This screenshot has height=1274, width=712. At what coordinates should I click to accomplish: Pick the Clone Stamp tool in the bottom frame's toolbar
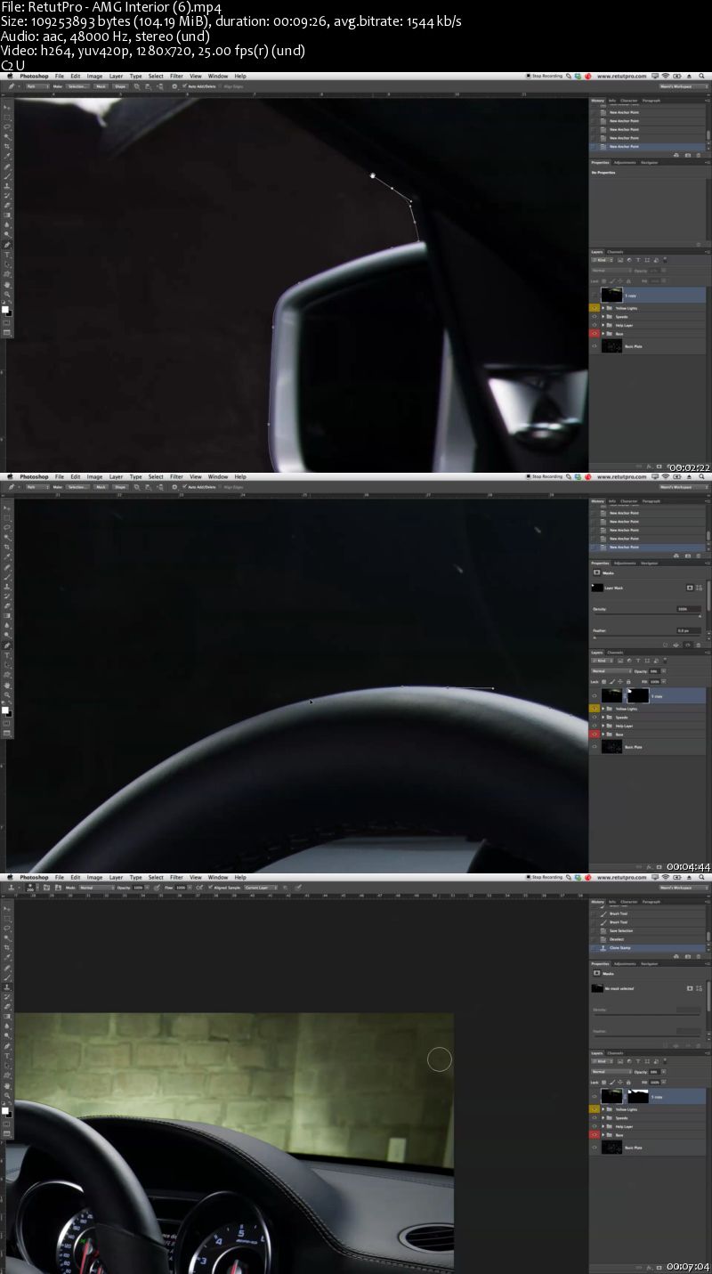(x=8, y=987)
